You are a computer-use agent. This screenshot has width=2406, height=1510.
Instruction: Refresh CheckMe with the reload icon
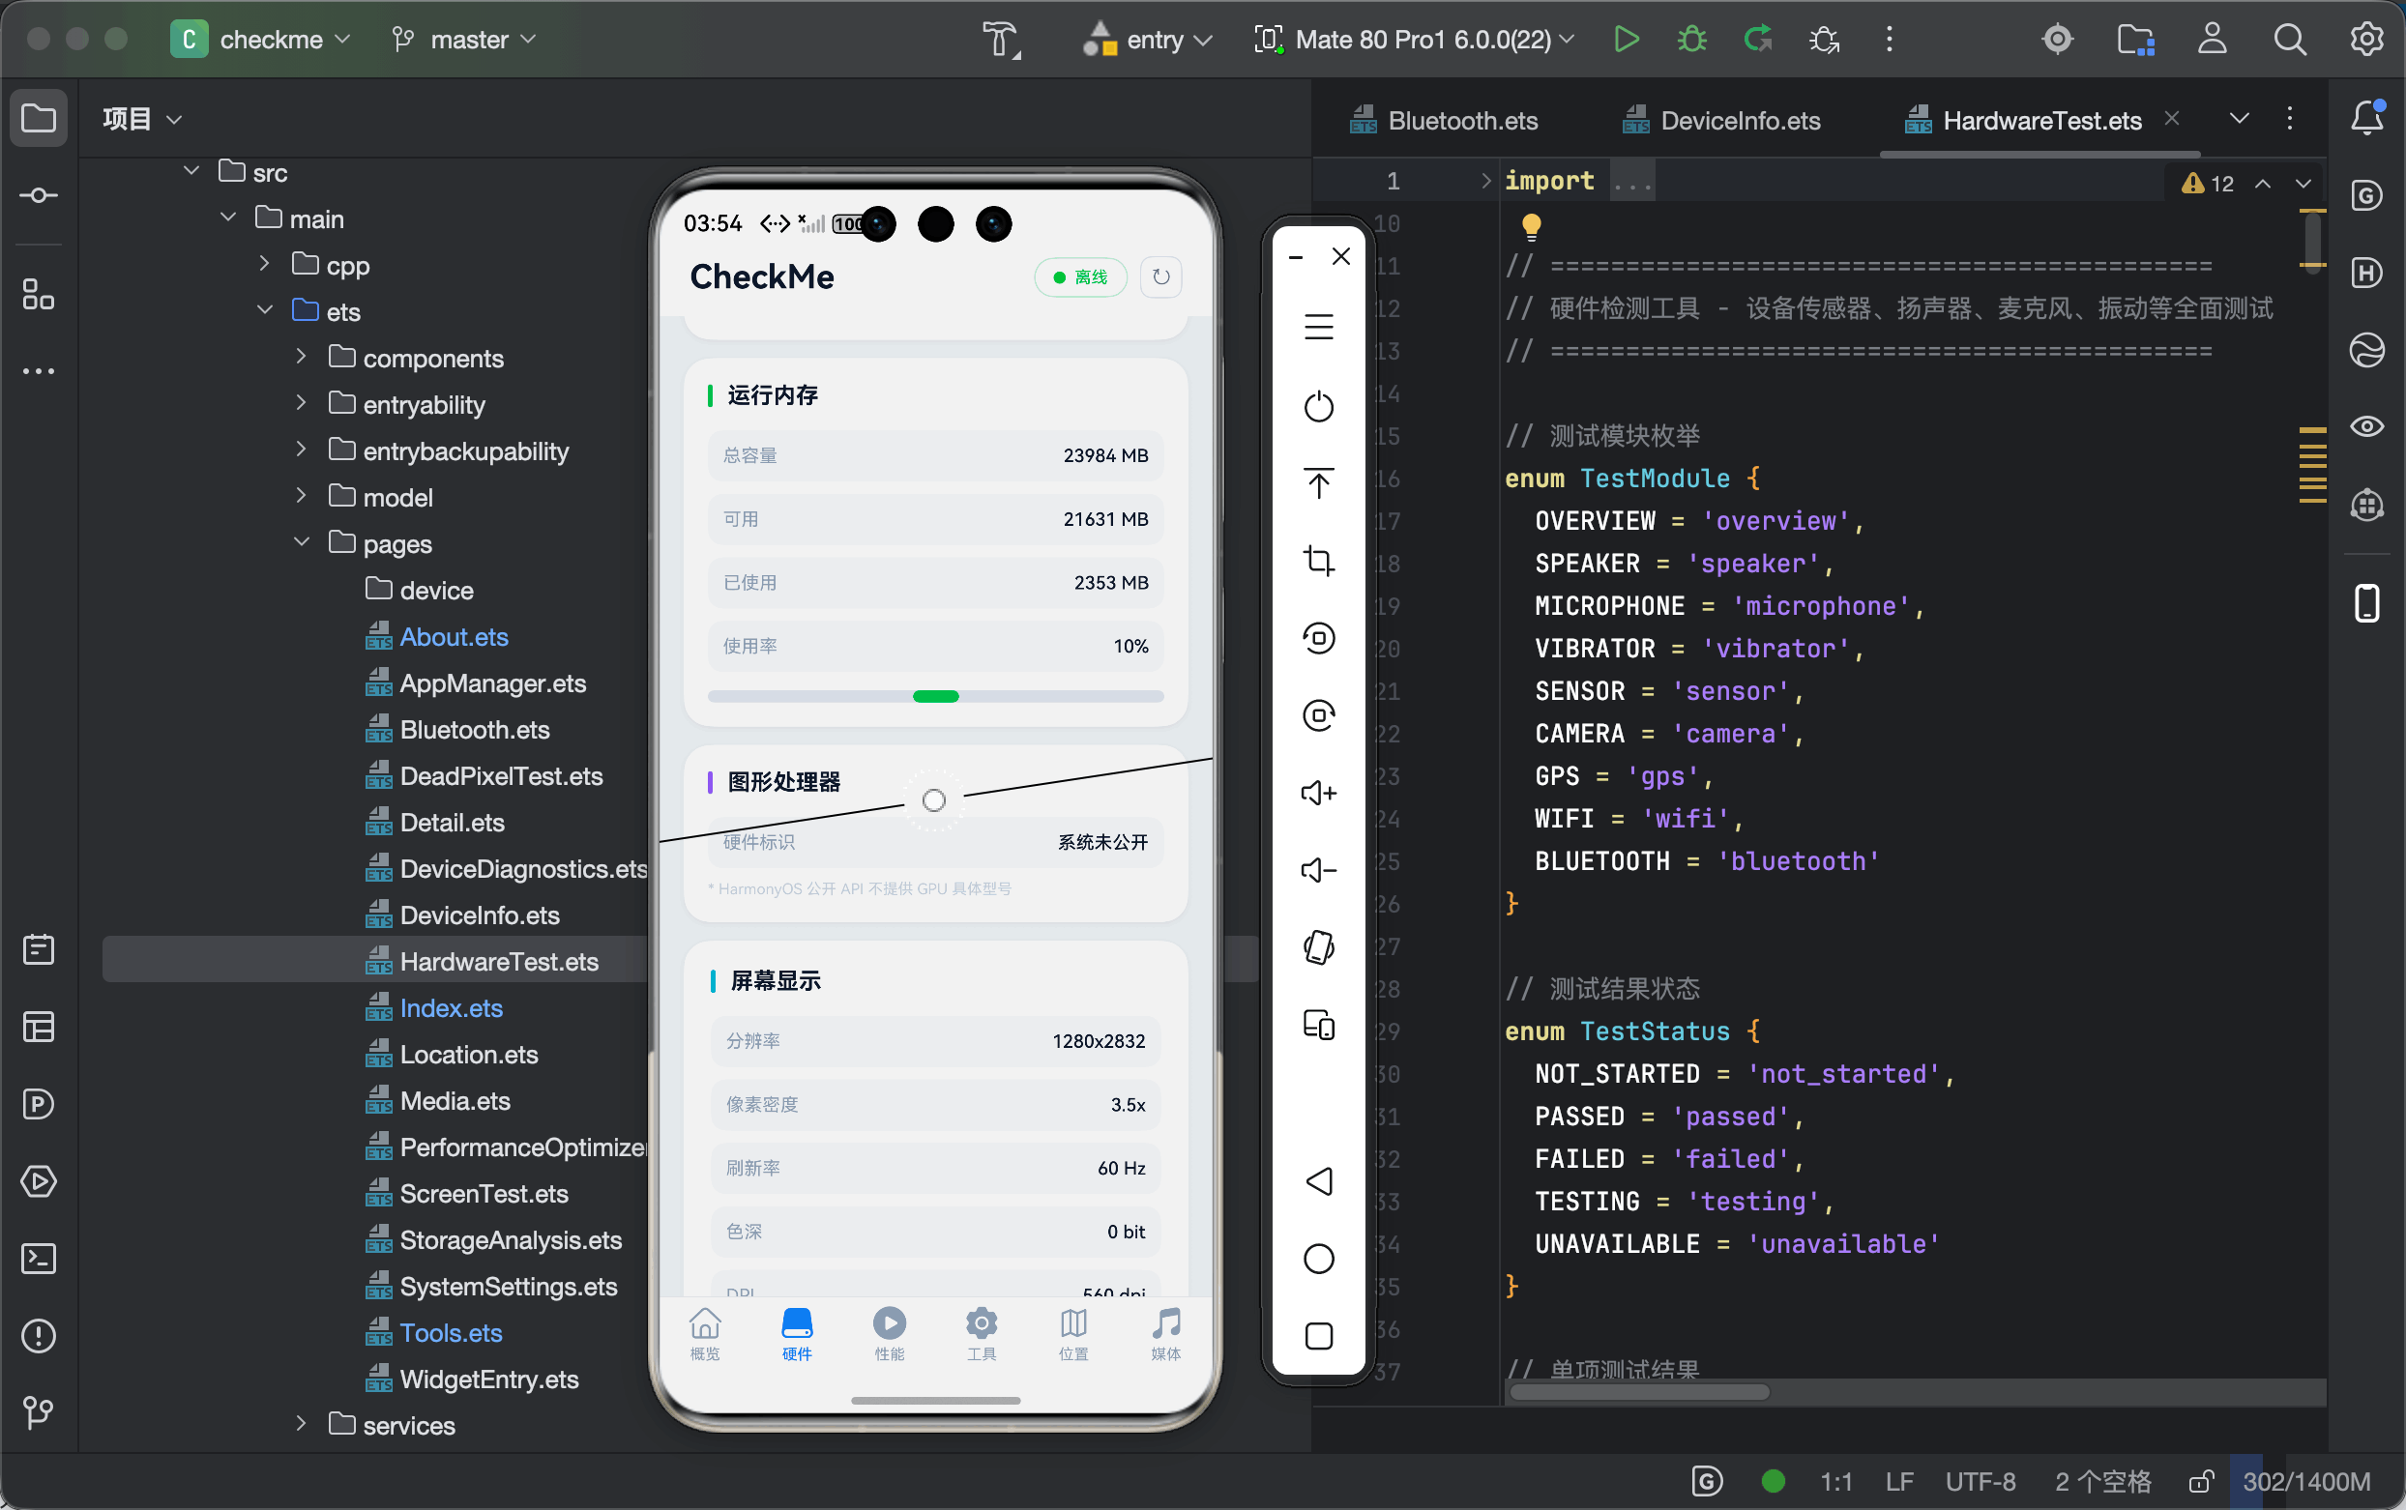(x=1160, y=276)
